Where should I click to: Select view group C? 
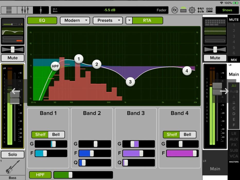coord(234,108)
